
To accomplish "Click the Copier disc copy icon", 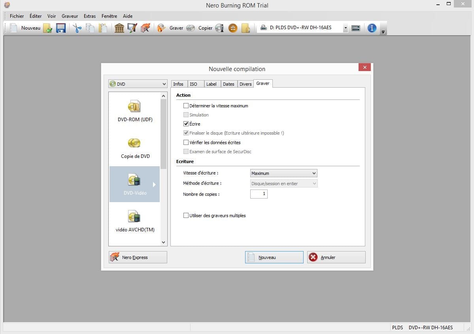I will tap(191, 28).
